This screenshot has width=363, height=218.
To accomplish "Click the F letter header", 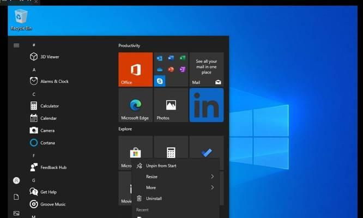I will click(x=34, y=155).
